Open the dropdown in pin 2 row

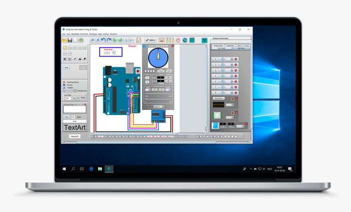click(x=229, y=59)
